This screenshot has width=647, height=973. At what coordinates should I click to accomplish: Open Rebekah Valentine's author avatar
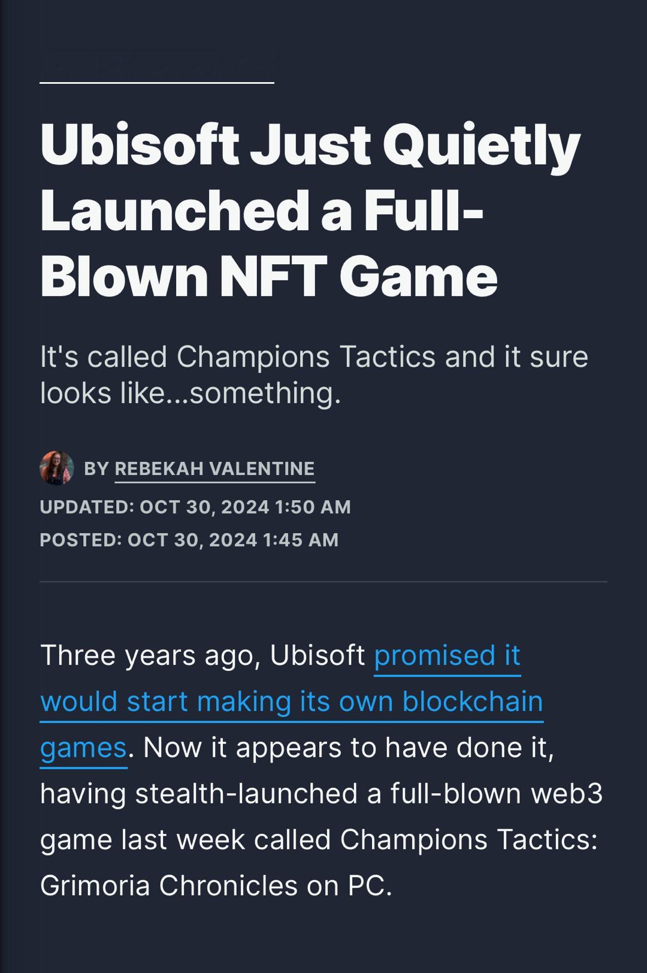click(x=57, y=468)
